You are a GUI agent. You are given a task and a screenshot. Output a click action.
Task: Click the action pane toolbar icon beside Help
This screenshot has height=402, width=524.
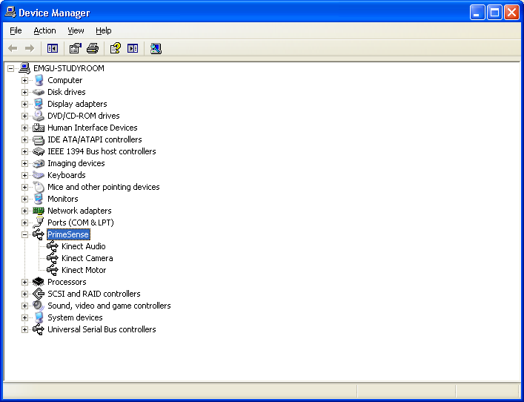[133, 48]
